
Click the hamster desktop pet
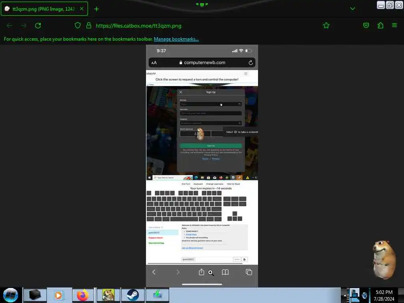pyautogui.click(x=384, y=260)
